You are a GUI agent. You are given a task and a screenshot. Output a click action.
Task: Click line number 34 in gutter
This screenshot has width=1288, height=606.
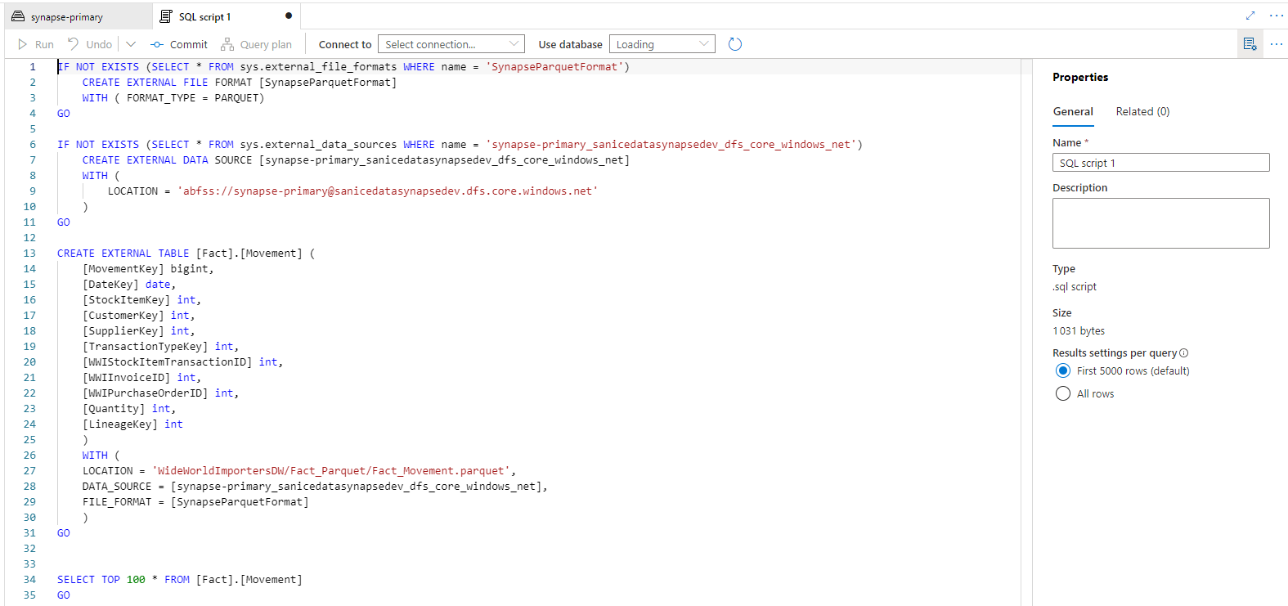[x=29, y=579]
